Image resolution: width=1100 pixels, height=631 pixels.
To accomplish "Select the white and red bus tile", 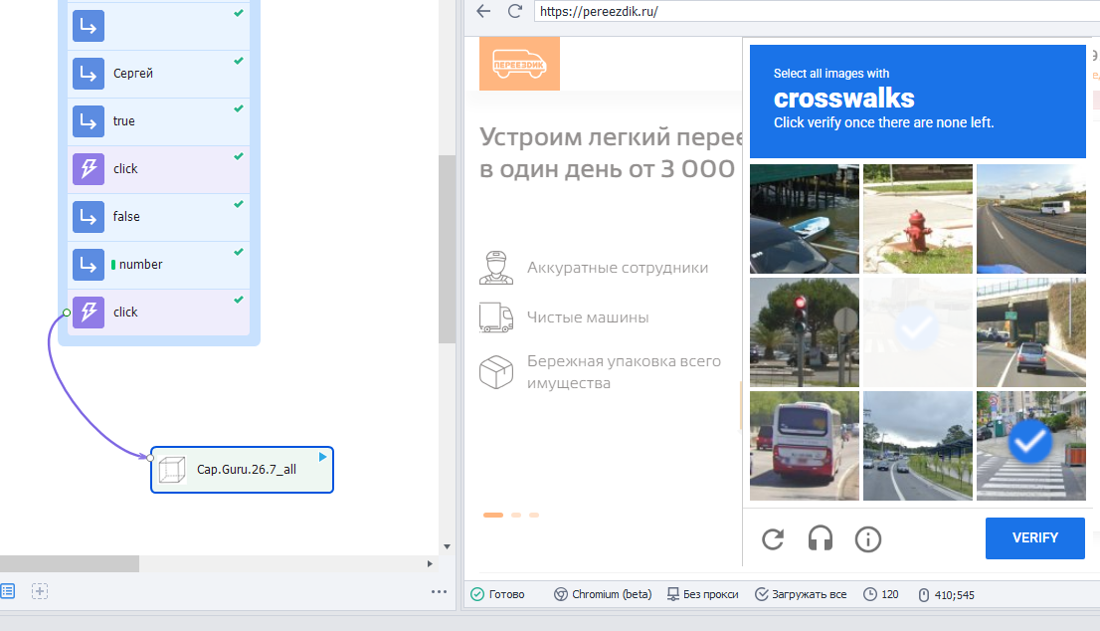I will (x=804, y=446).
